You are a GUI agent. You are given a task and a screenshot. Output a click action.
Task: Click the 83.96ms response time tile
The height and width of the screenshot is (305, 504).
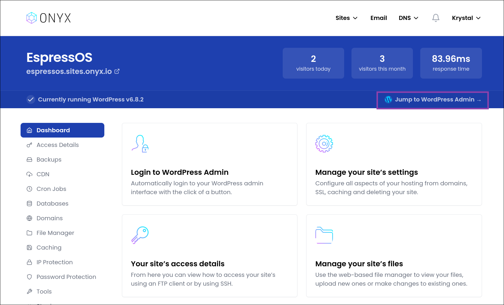[x=451, y=63]
